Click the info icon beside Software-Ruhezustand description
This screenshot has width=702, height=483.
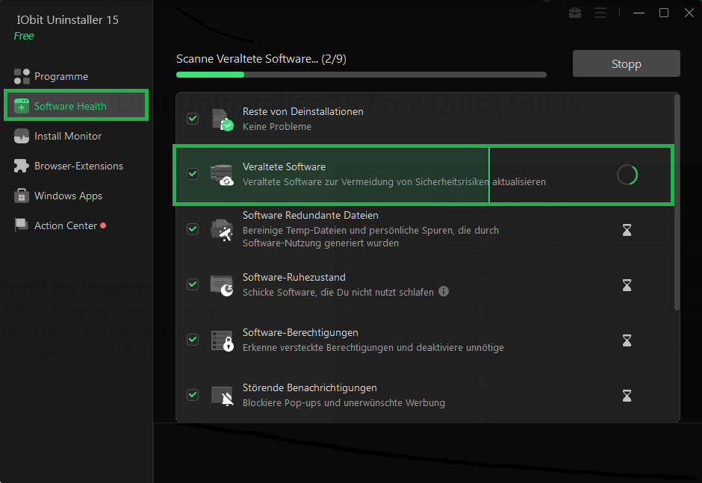(x=444, y=291)
